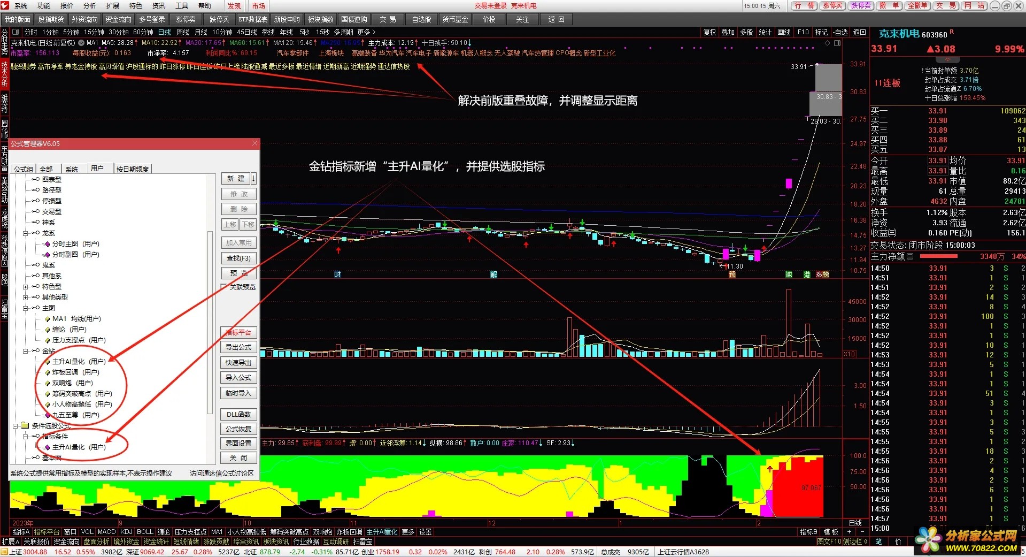Click the disc icon after 克来机电(日线前复权)

coord(81,43)
